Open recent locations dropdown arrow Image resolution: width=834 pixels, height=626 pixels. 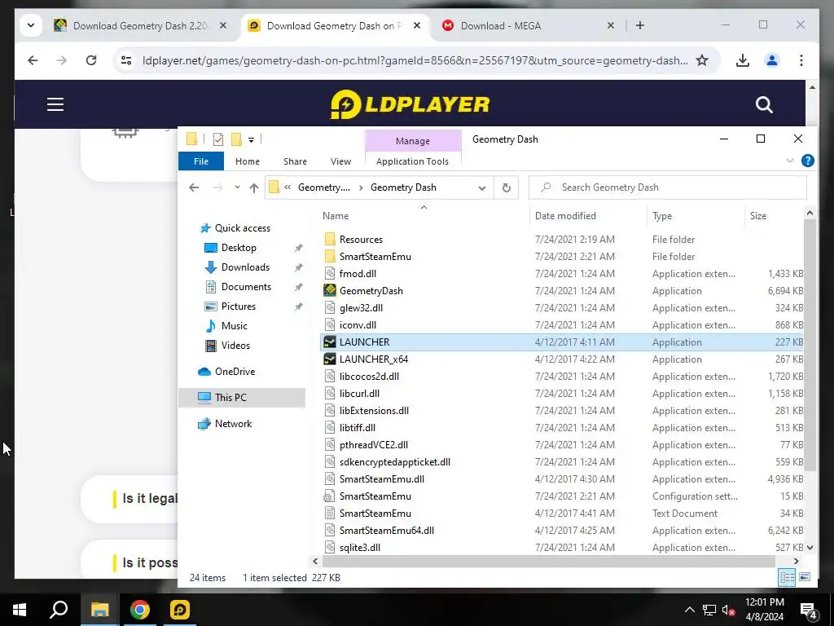pyautogui.click(x=237, y=187)
